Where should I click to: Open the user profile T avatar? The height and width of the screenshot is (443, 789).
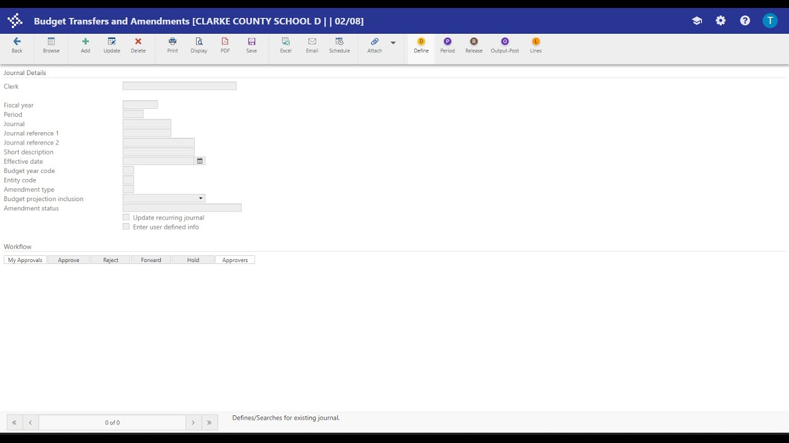[770, 21]
